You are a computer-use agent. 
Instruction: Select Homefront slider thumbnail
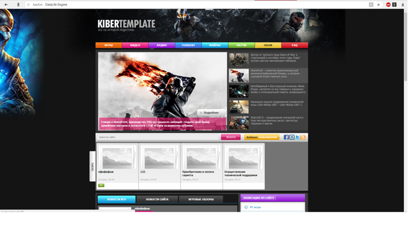point(239,75)
